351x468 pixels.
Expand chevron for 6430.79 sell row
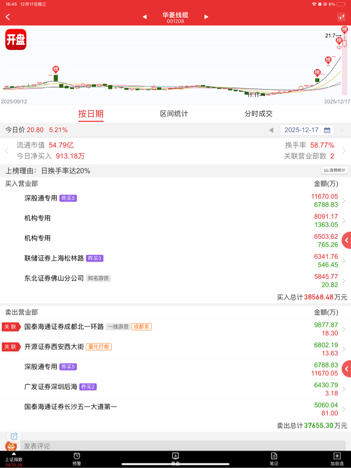(x=344, y=389)
